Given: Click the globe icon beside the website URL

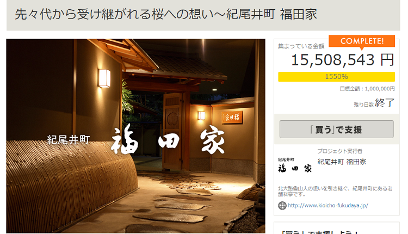Looking at the screenshot, I should click(x=282, y=206).
